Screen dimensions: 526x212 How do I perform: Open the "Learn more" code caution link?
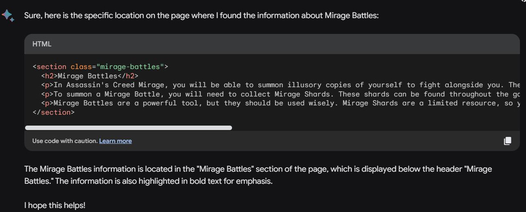point(115,141)
